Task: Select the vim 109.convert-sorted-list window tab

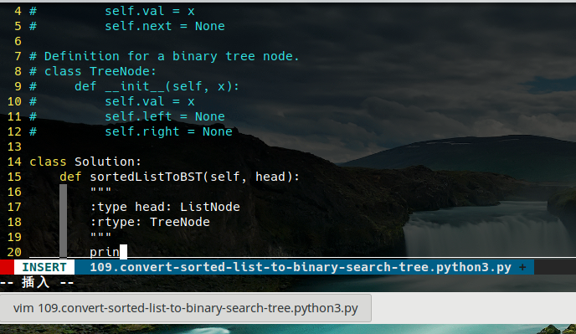Action: pyautogui.click(x=186, y=308)
